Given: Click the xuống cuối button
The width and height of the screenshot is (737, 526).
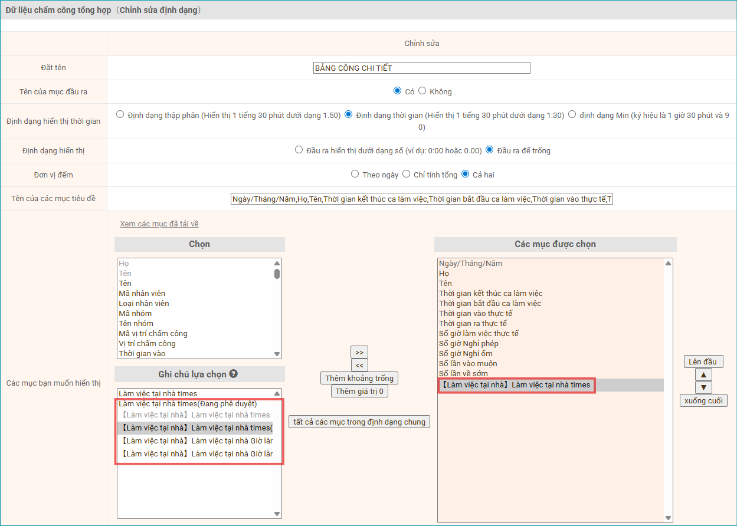Looking at the screenshot, I should pos(703,400).
